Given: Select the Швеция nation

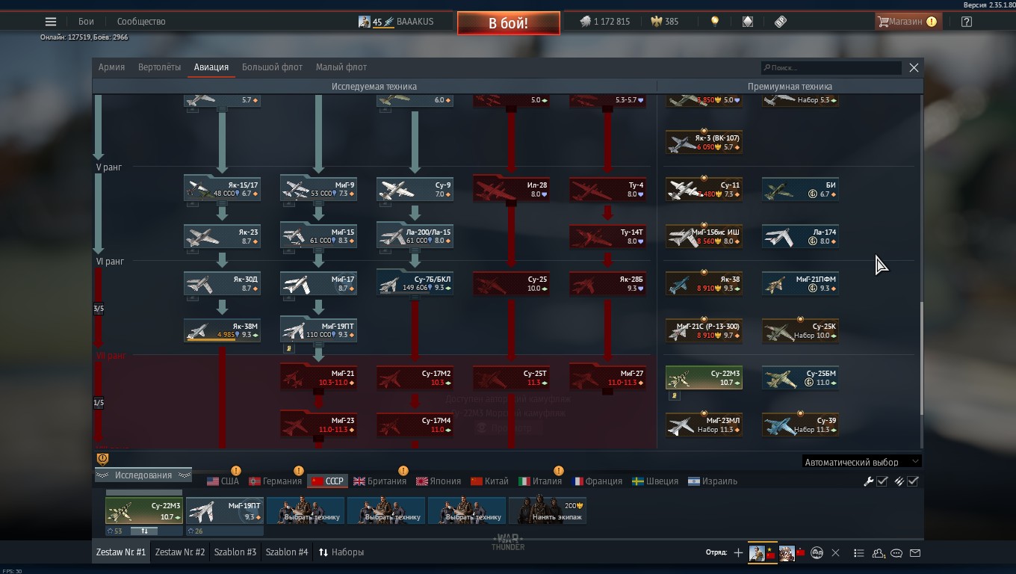Looking at the screenshot, I should [x=655, y=481].
